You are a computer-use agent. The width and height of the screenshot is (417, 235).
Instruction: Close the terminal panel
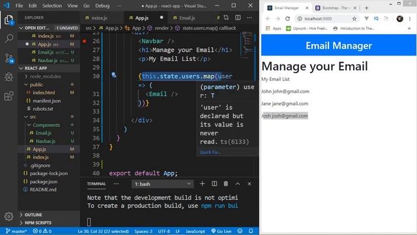click(249, 184)
